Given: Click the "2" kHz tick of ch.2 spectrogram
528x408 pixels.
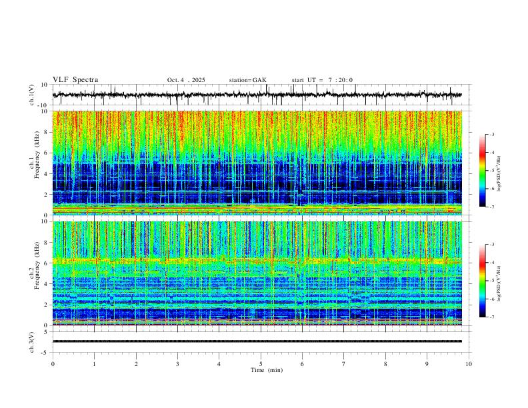Looking at the screenshot, I should (x=46, y=305).
